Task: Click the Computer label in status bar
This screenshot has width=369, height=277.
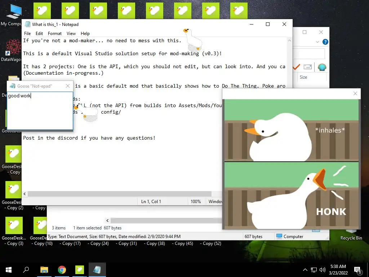Action: (293, 237)
